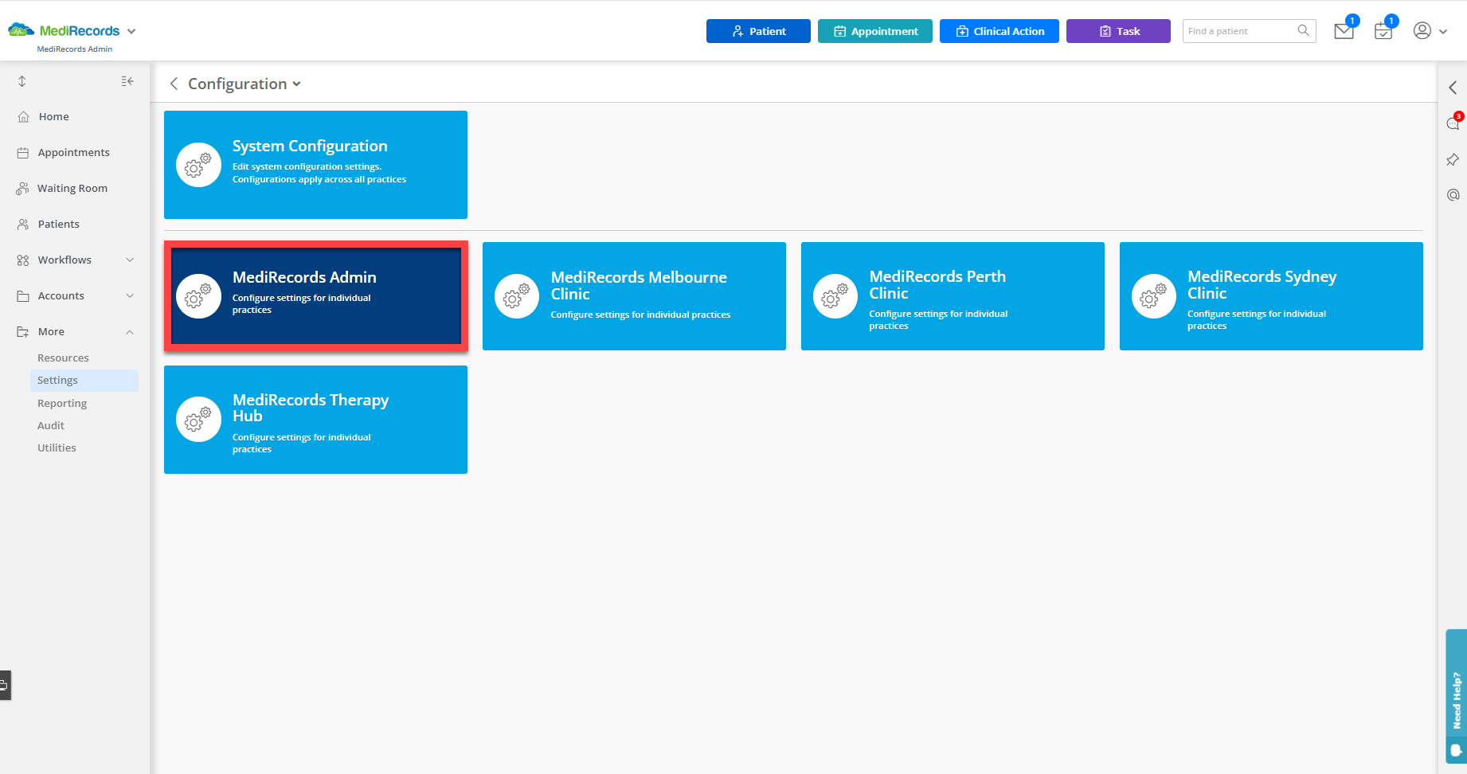Image resolution: width=1467 pixels, height=774 pixels.
Task: Click the Therapy Hub gears icon
Action: click(198, 419)
